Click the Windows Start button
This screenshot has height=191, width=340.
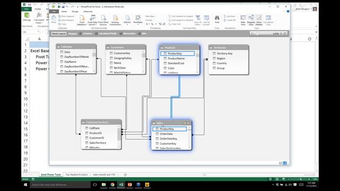tap(25, 185)
